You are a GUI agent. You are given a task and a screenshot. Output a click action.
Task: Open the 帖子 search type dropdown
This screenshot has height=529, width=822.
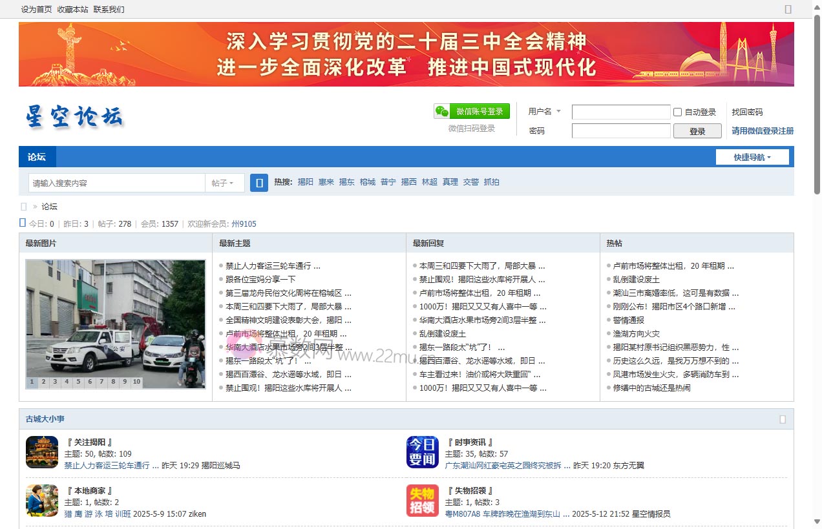[223, 183]
